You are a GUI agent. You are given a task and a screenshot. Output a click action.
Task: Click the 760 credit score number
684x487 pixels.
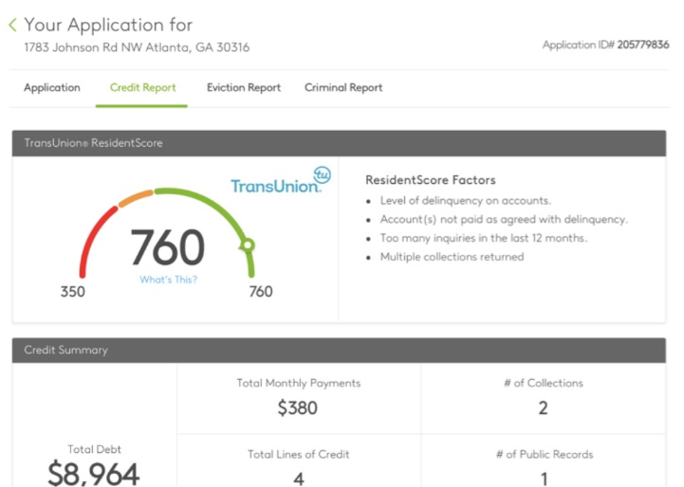point(168,247)
